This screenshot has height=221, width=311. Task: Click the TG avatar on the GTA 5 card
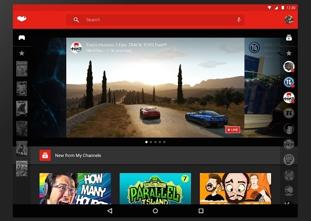coord(254,48)
